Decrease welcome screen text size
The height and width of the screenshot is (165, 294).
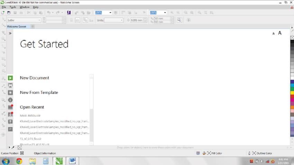point(273,33)
